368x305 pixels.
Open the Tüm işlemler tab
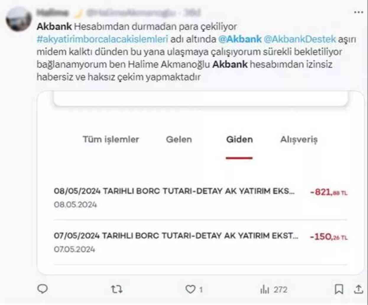[111, 139]
